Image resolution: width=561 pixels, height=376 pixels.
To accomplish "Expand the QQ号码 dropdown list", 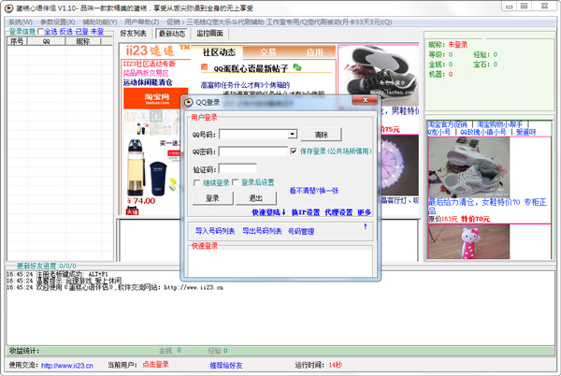I will click(x=292, y=135).
